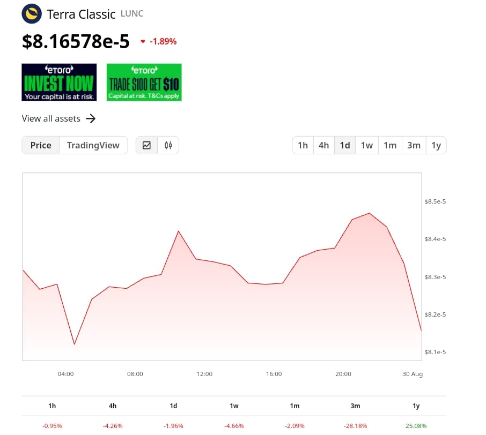Switch chart range to 1y
Image resolution: width=486 pixels, height=435 pixels.
pos(436,145)
